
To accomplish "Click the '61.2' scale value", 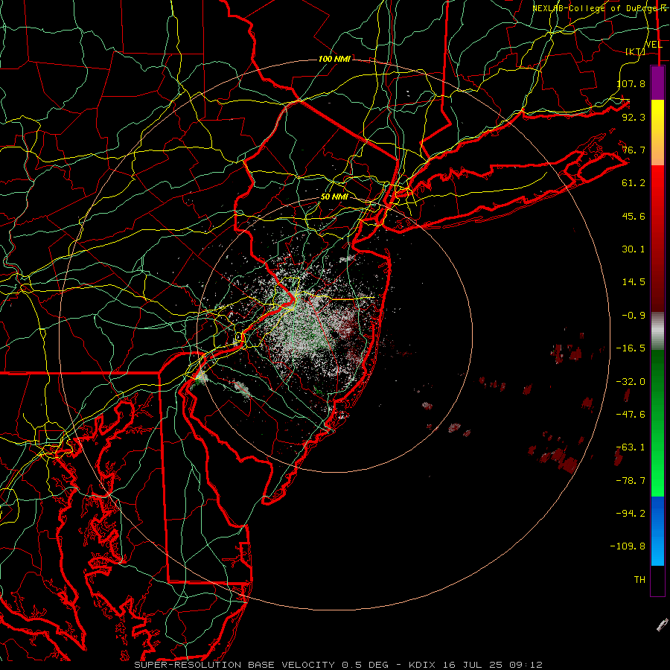I will 634,183.
